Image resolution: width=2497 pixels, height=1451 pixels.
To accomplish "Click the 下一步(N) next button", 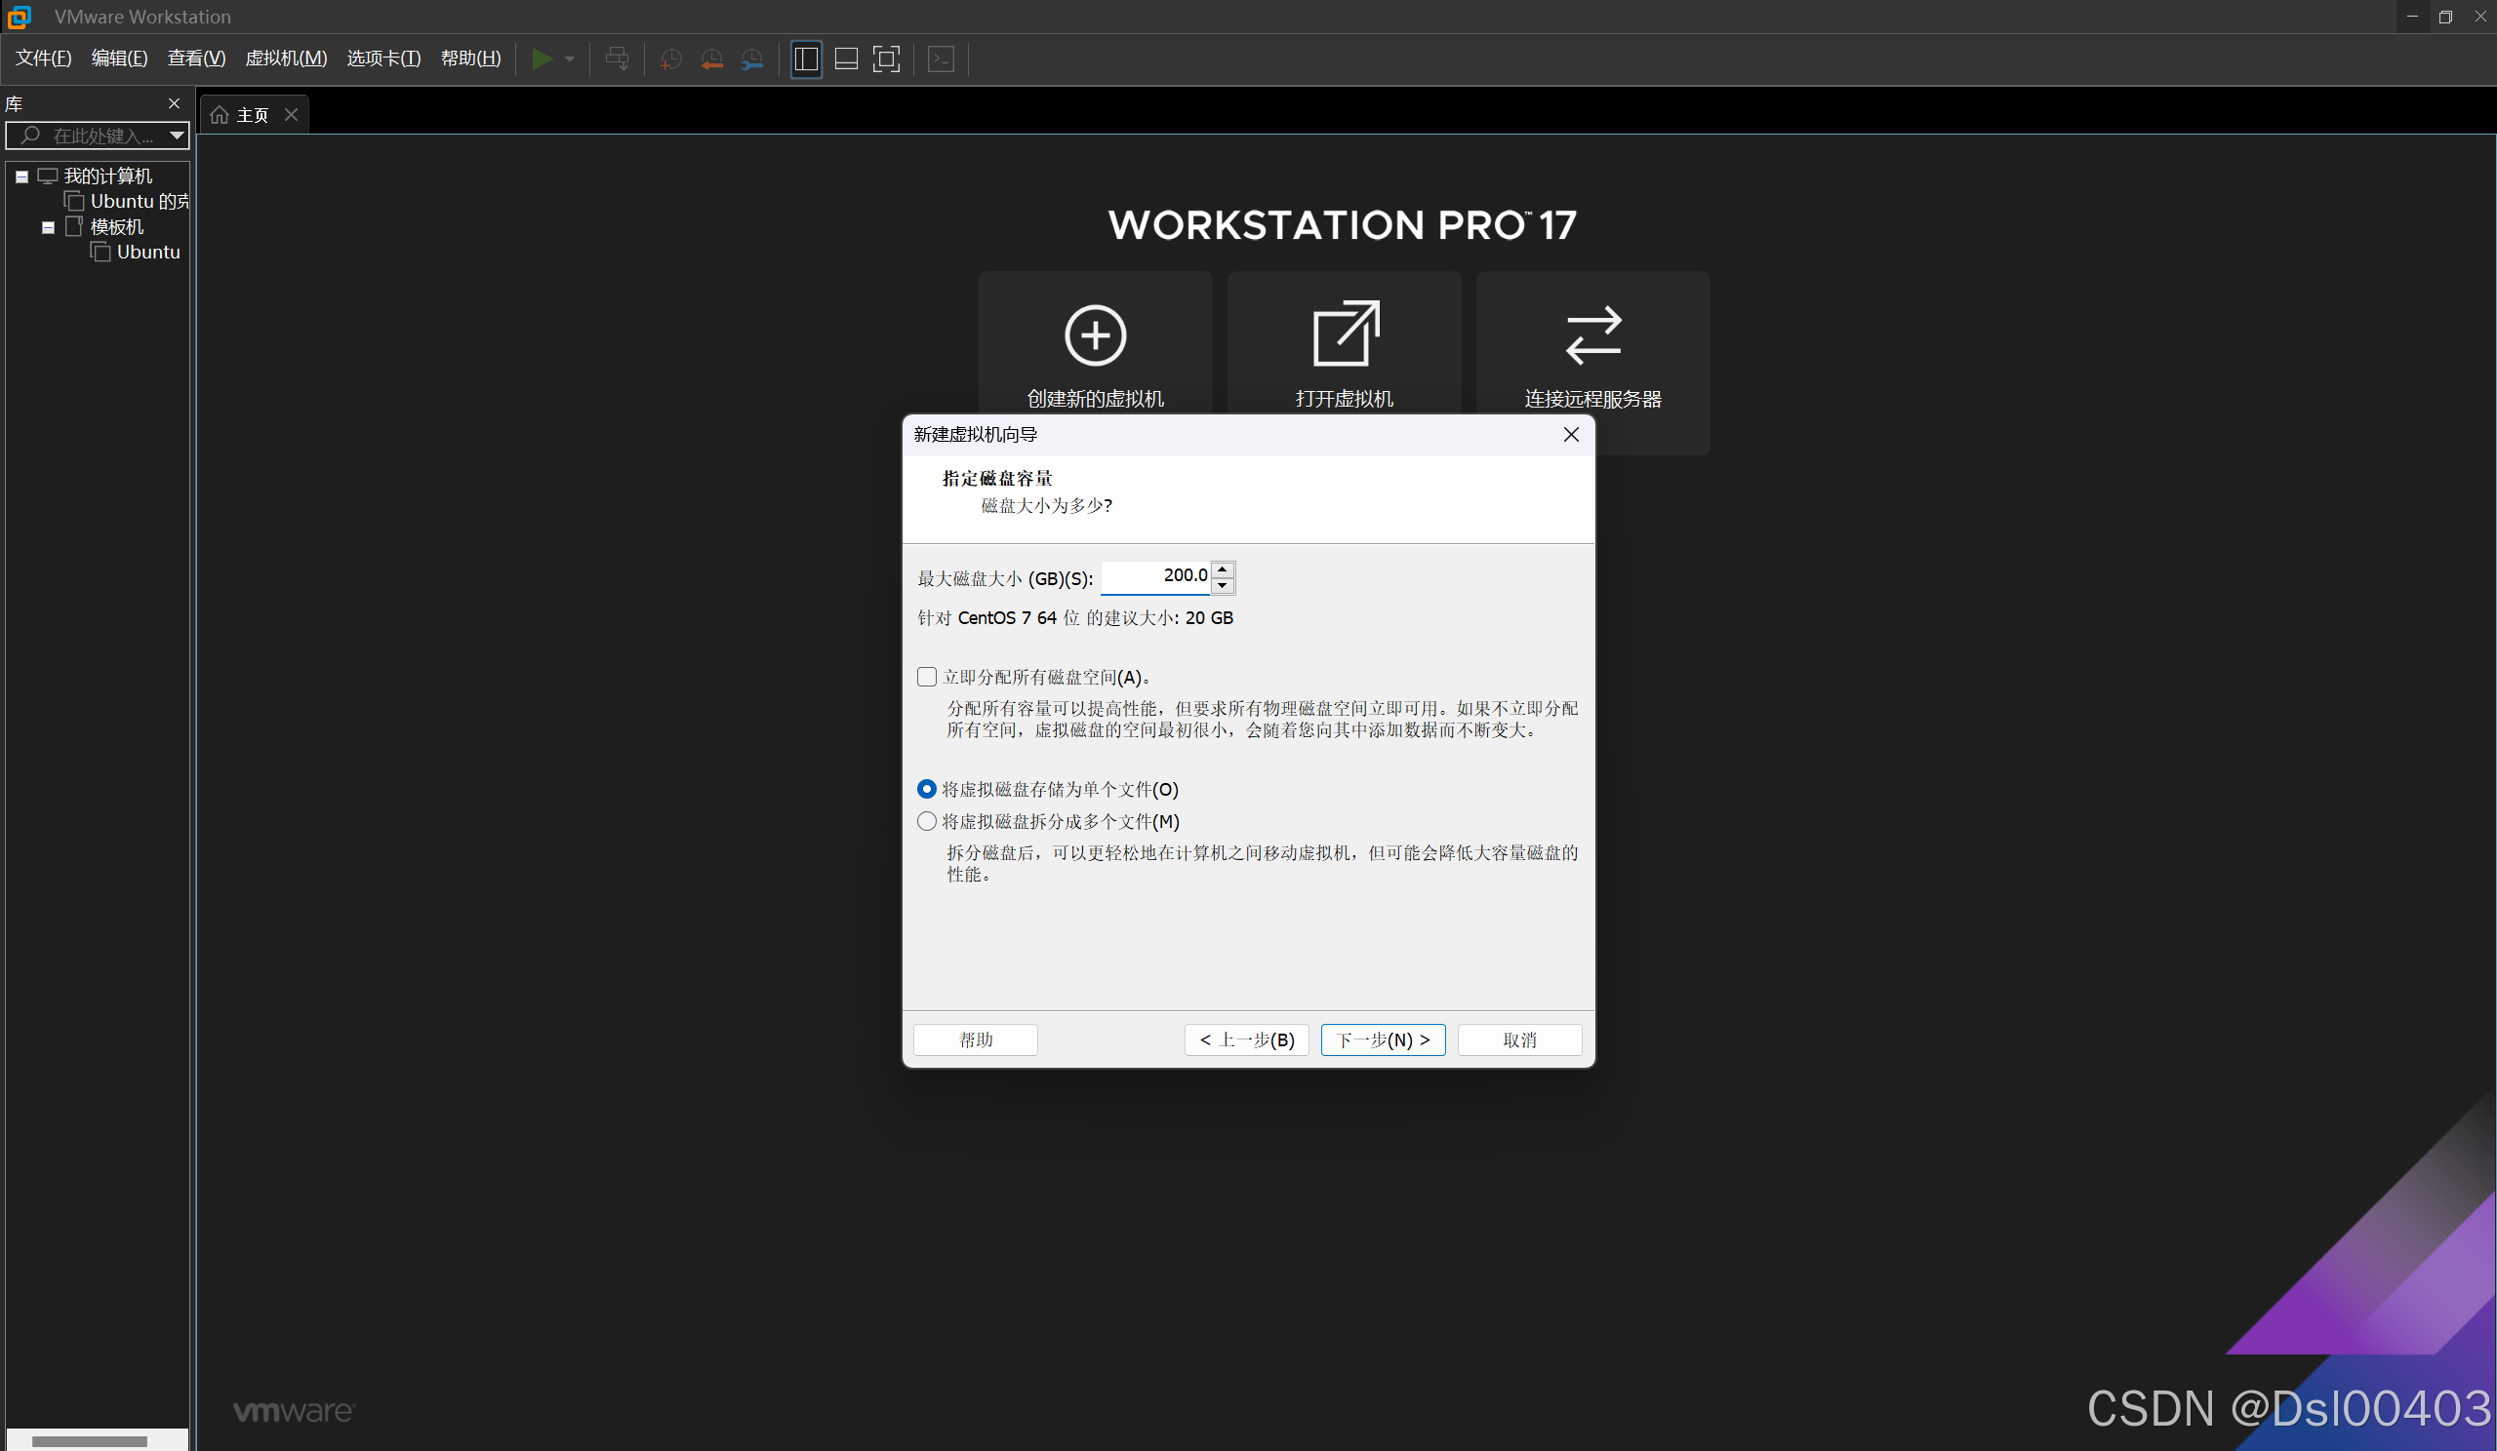I will click(x=1384, y=1039).
